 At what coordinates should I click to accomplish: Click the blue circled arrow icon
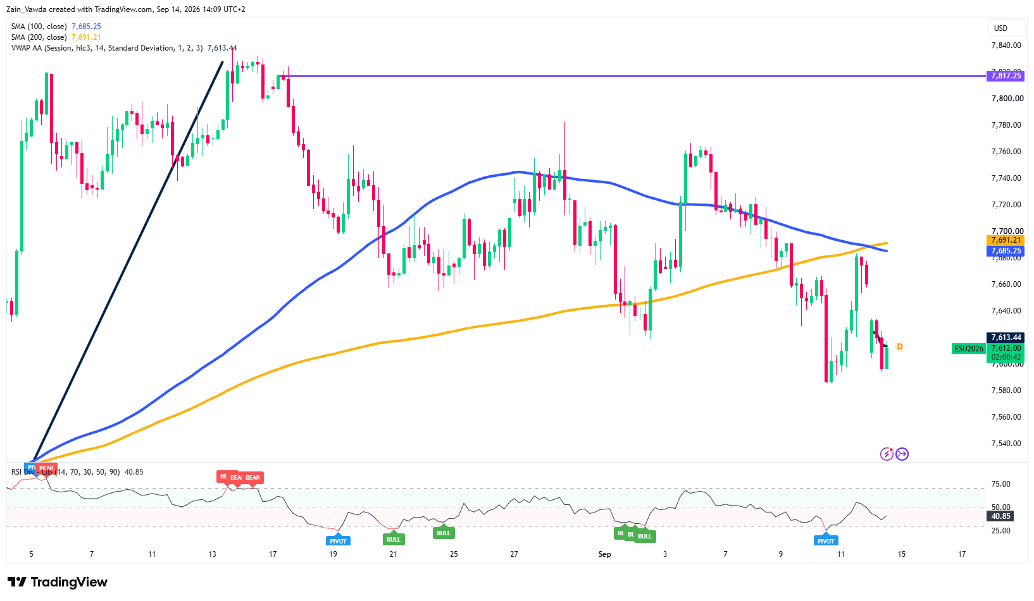click(902, 454)
